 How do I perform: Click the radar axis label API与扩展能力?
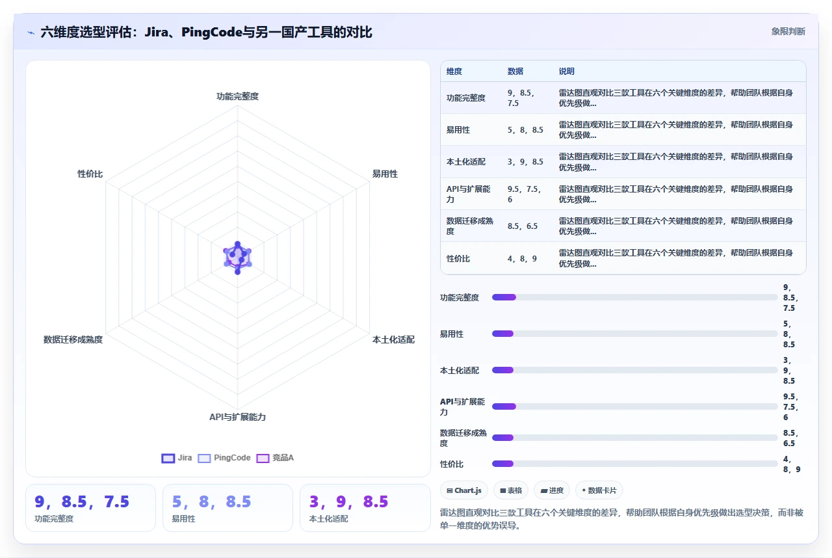coord(237,417)
